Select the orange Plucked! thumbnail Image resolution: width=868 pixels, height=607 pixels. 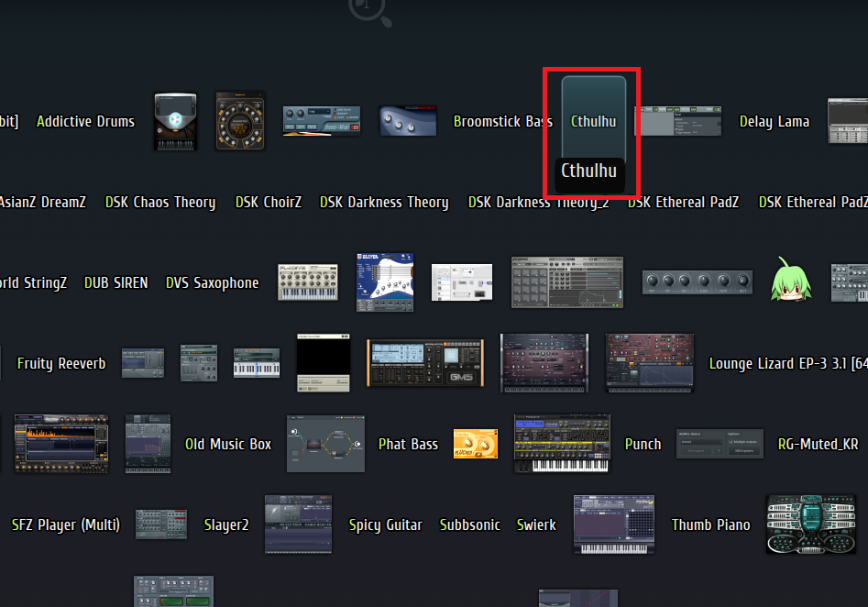point(476,444)
